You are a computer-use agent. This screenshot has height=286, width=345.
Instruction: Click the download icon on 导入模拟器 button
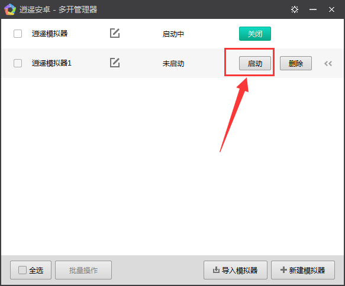point(216,270)
